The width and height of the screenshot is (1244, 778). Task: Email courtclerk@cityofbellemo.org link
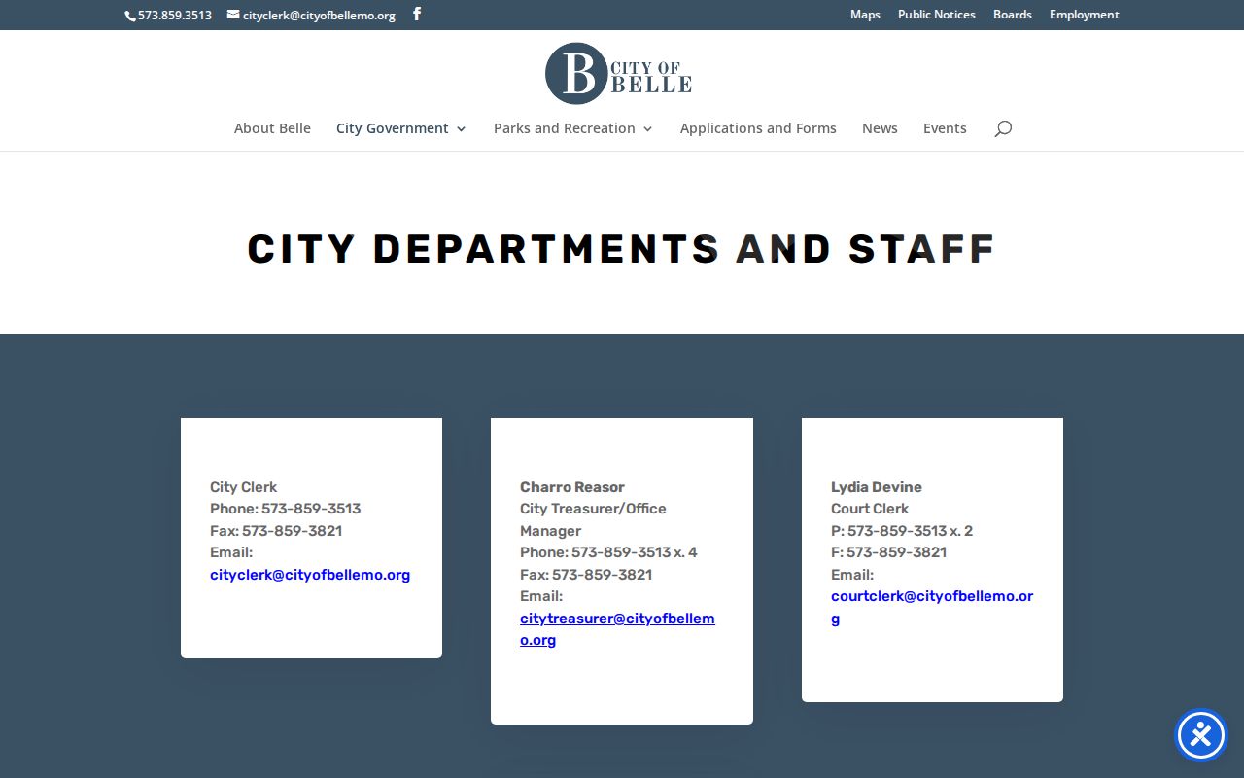pos(932,607)
